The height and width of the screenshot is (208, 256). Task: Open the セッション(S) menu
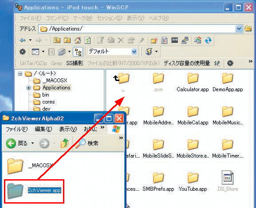coord(110,18)
